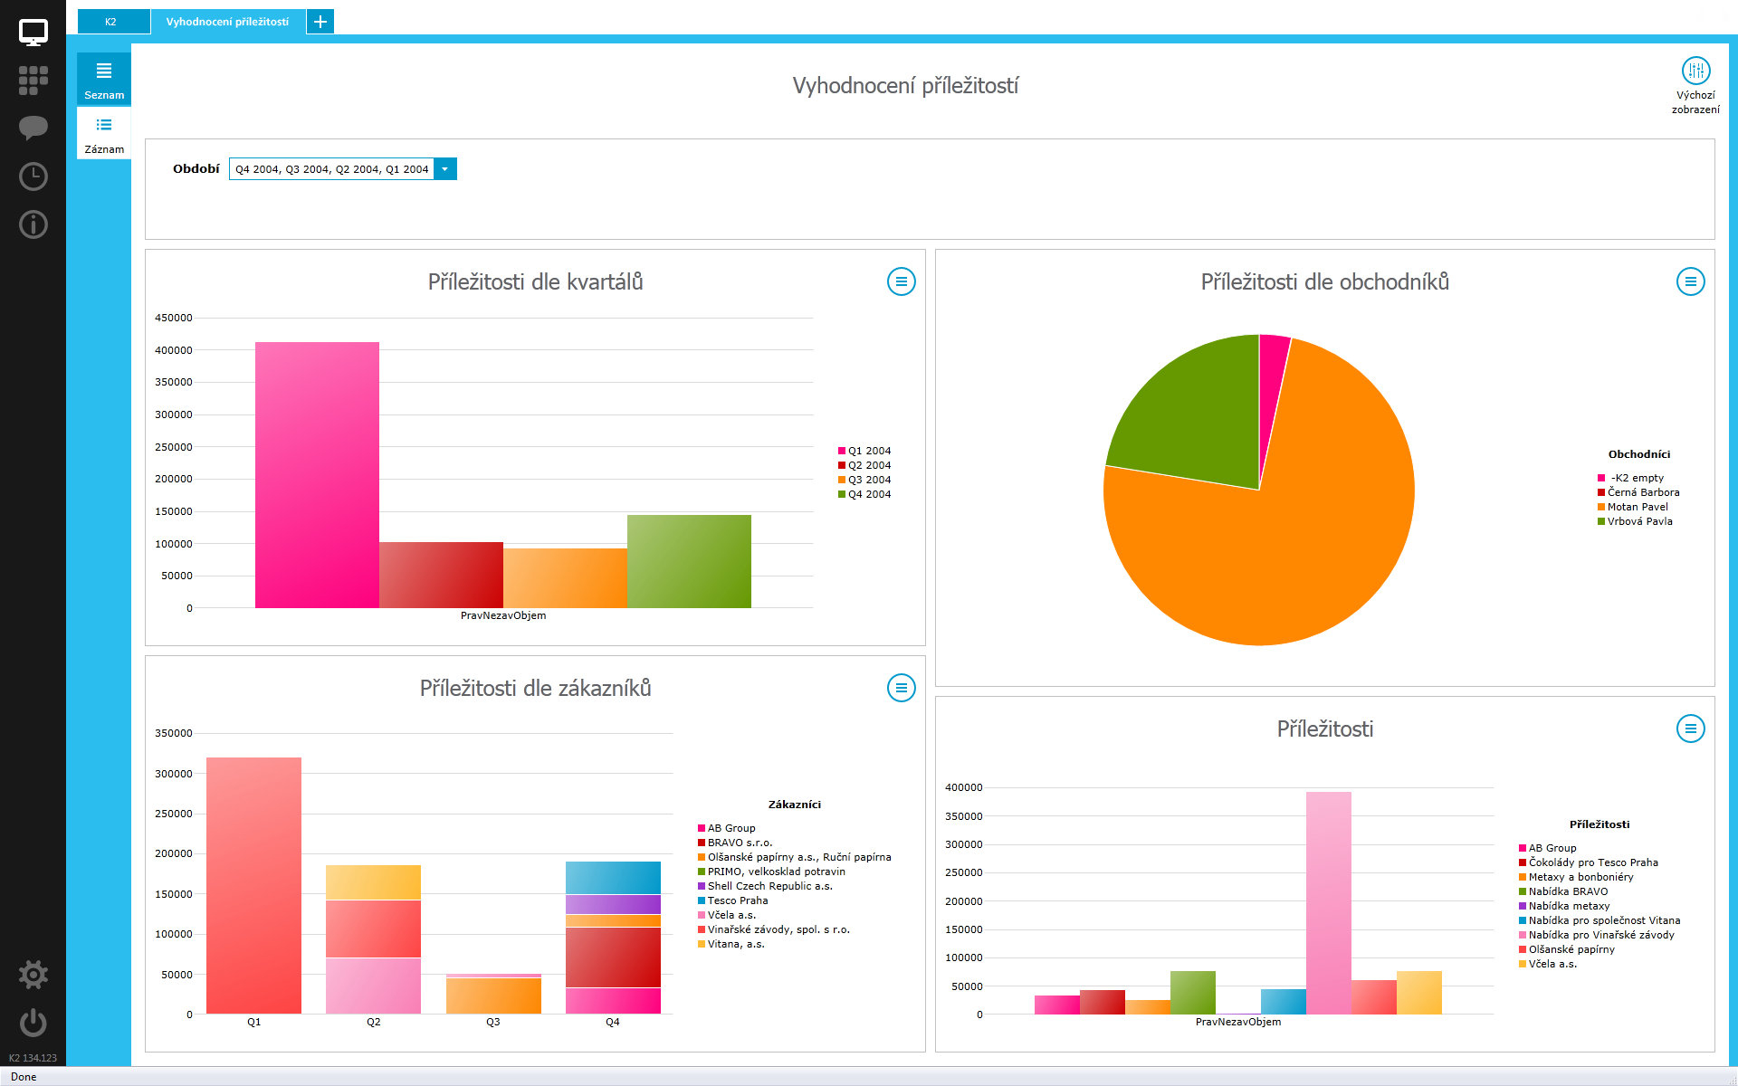Open the info circle icon

pyautogui.click(x=33, y=224)
